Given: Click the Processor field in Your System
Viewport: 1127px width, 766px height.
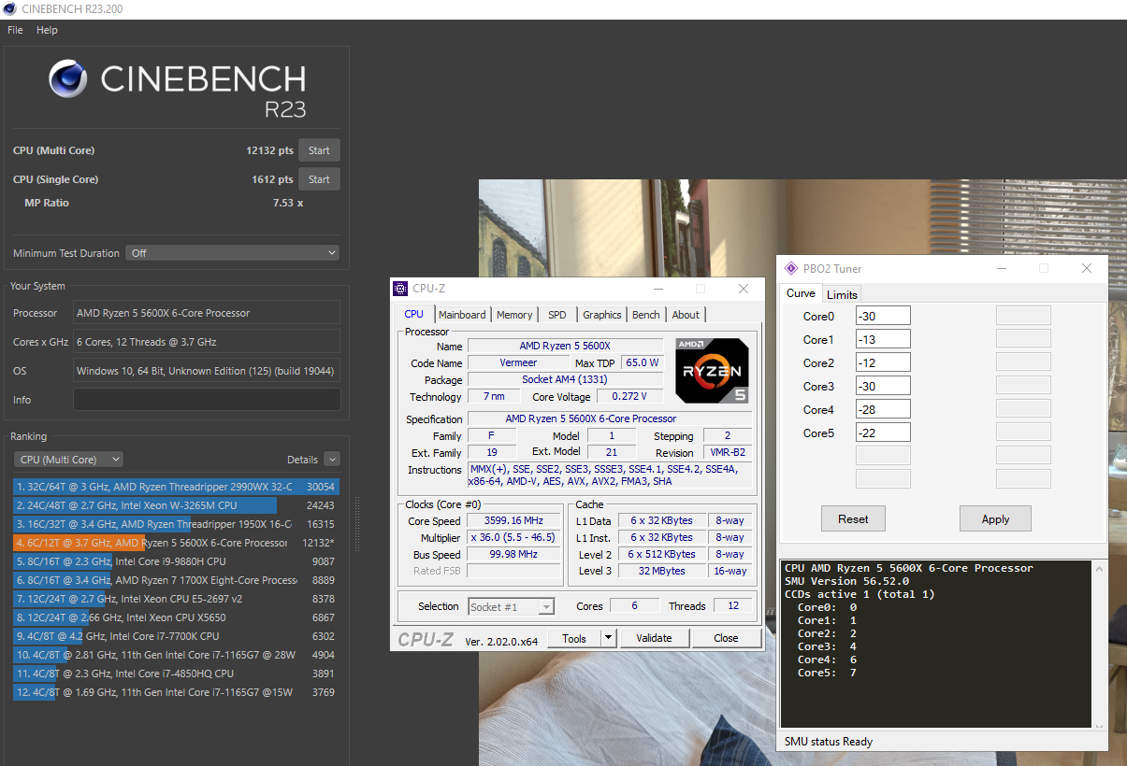Looking at the screenshot, I should [207, 313].
